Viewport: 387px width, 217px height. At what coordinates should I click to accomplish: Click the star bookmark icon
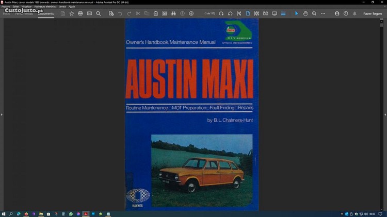click(x=72, y=13)
